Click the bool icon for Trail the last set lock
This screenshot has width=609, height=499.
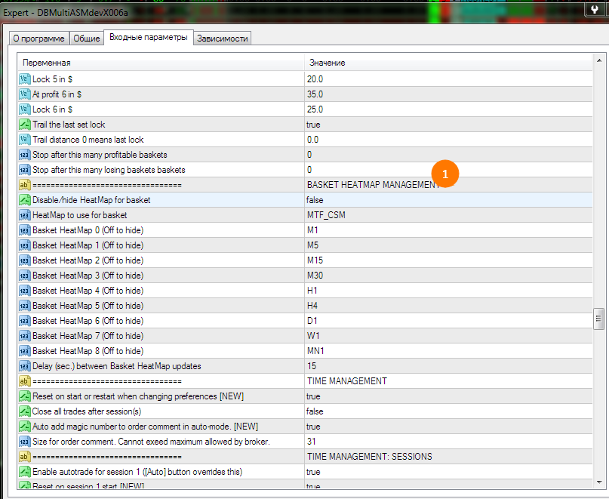point(24,125)
